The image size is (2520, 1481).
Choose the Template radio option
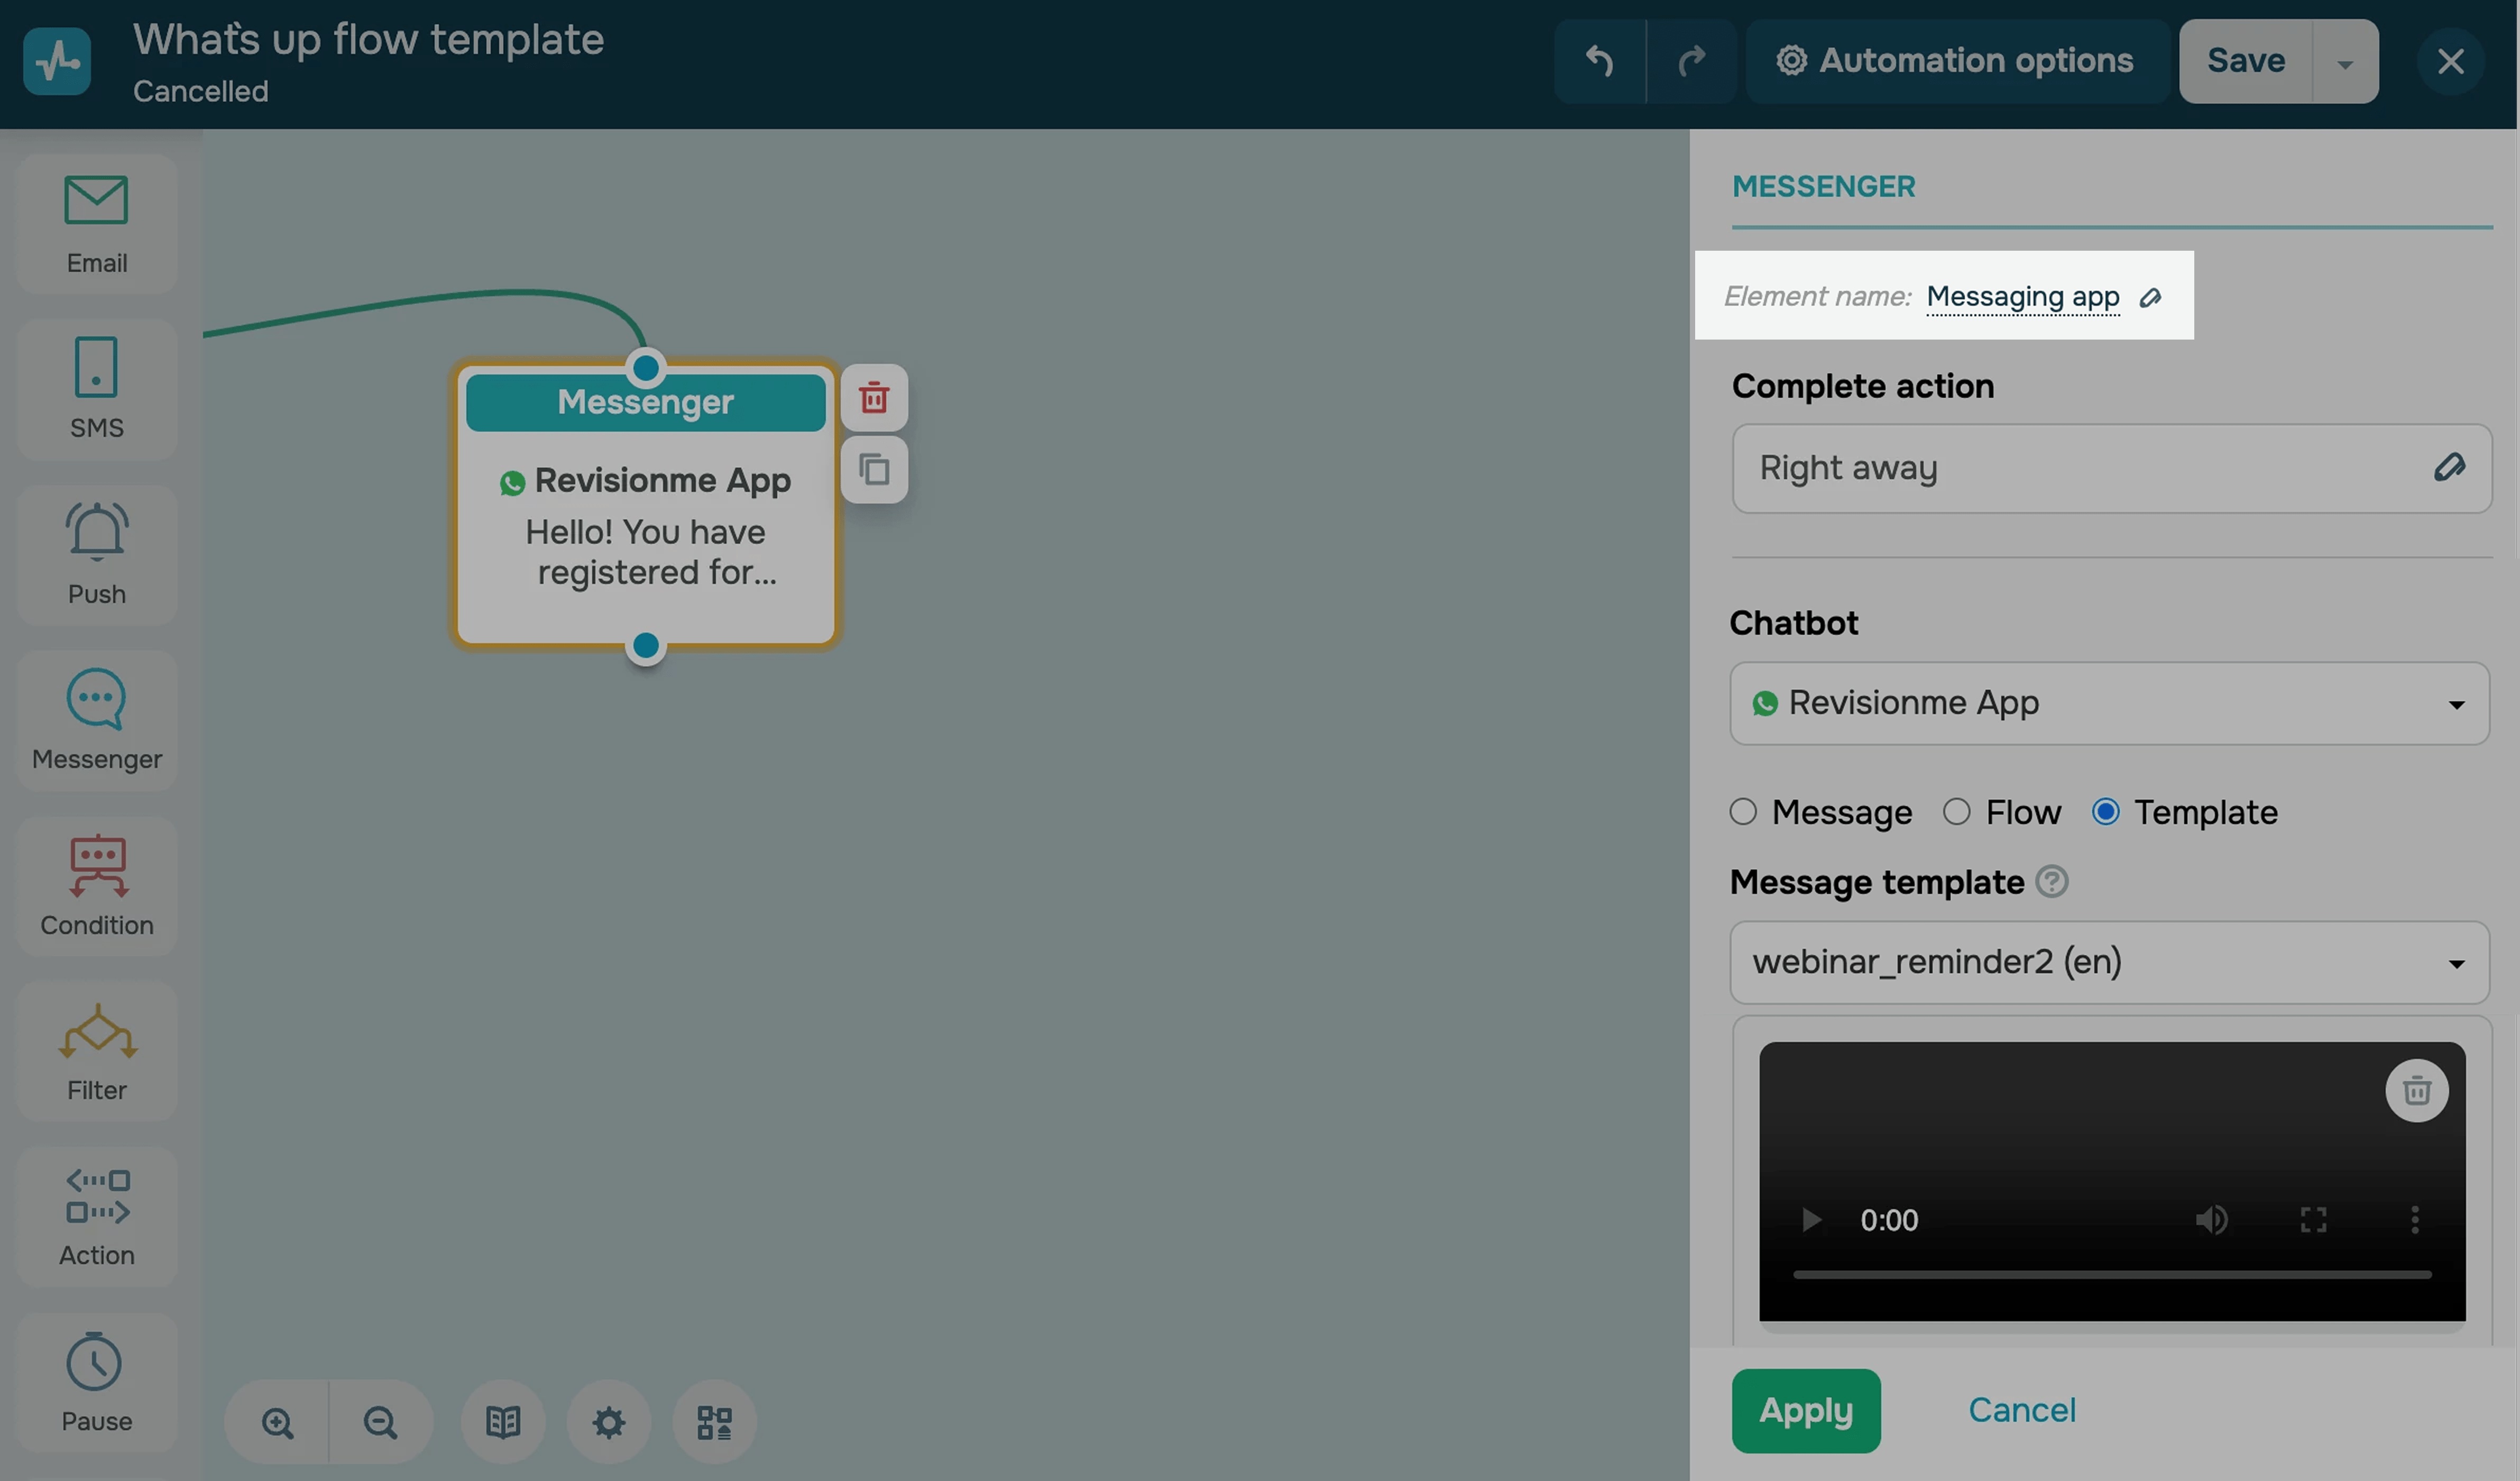pyautogui.click(x=2105, y=811)
